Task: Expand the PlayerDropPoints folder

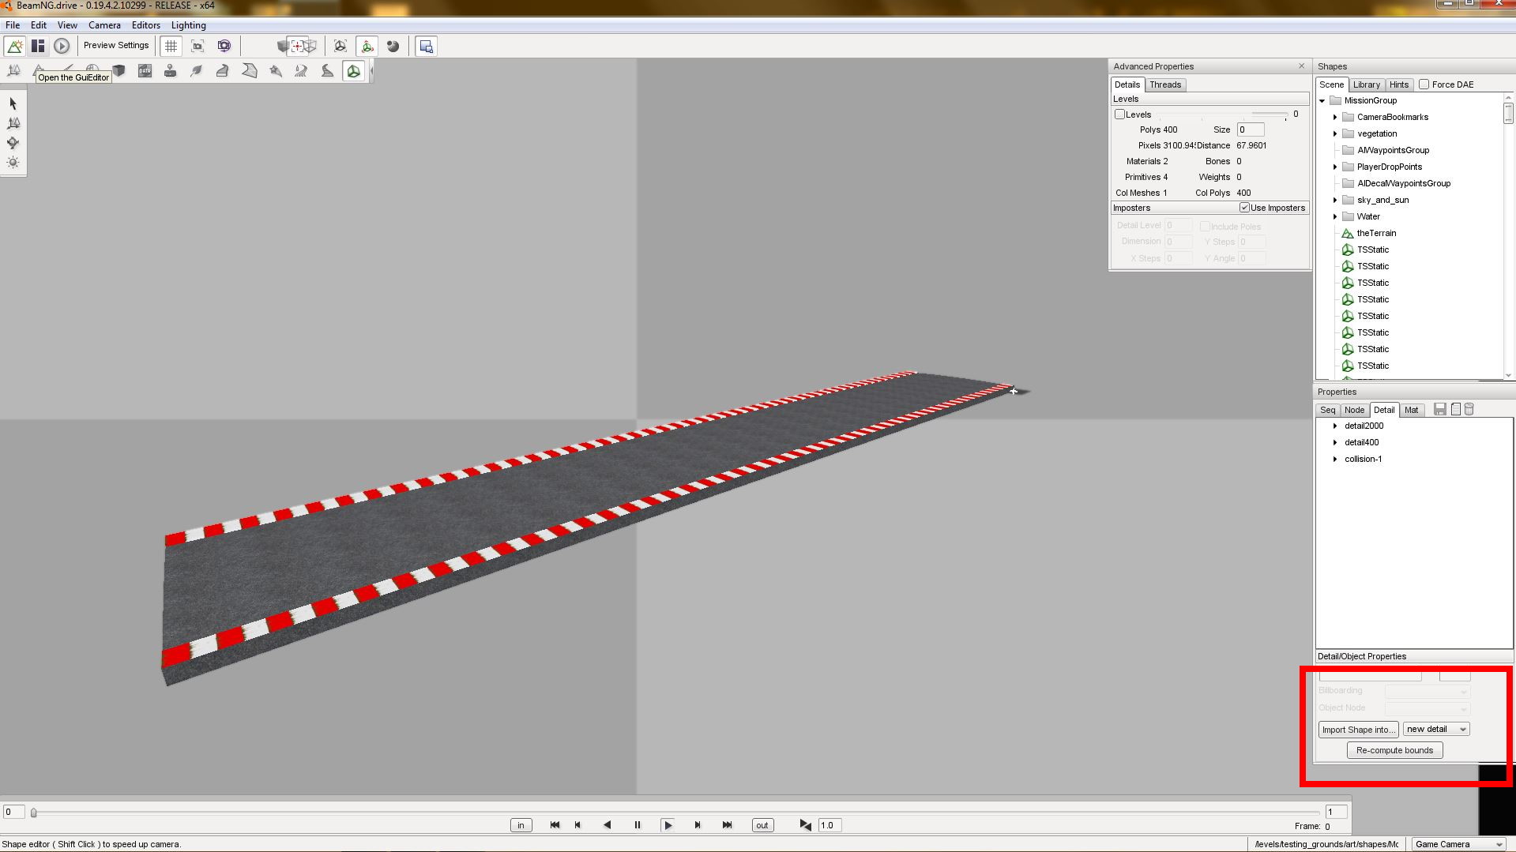Action: (x=1335, y=167)
